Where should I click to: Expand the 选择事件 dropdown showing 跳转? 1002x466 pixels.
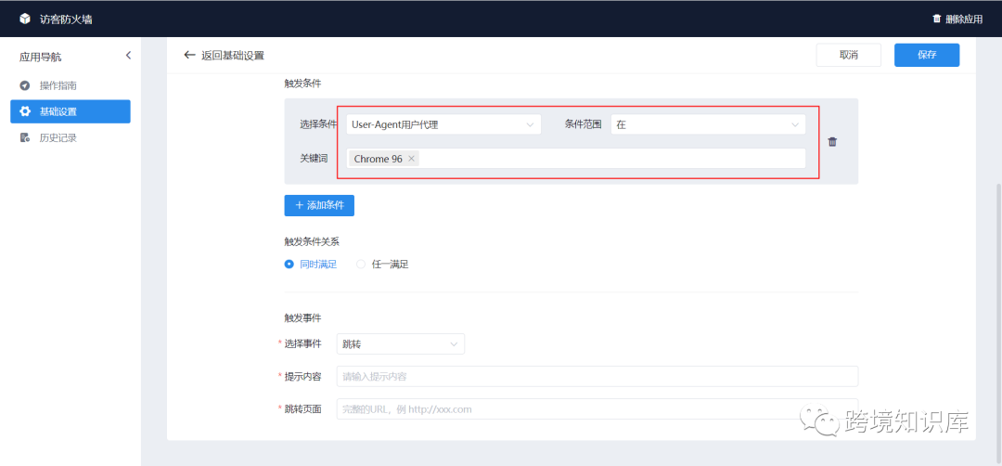coord(401,343)
